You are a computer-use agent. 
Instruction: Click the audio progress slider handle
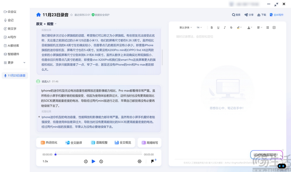point(55,155)
